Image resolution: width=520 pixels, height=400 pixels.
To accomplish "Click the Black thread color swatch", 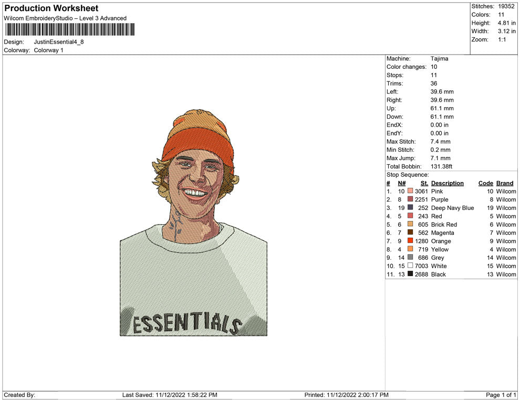I will 410,273.
